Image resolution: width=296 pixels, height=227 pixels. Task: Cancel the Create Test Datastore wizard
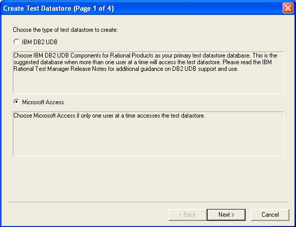click(x=270, y=215)
